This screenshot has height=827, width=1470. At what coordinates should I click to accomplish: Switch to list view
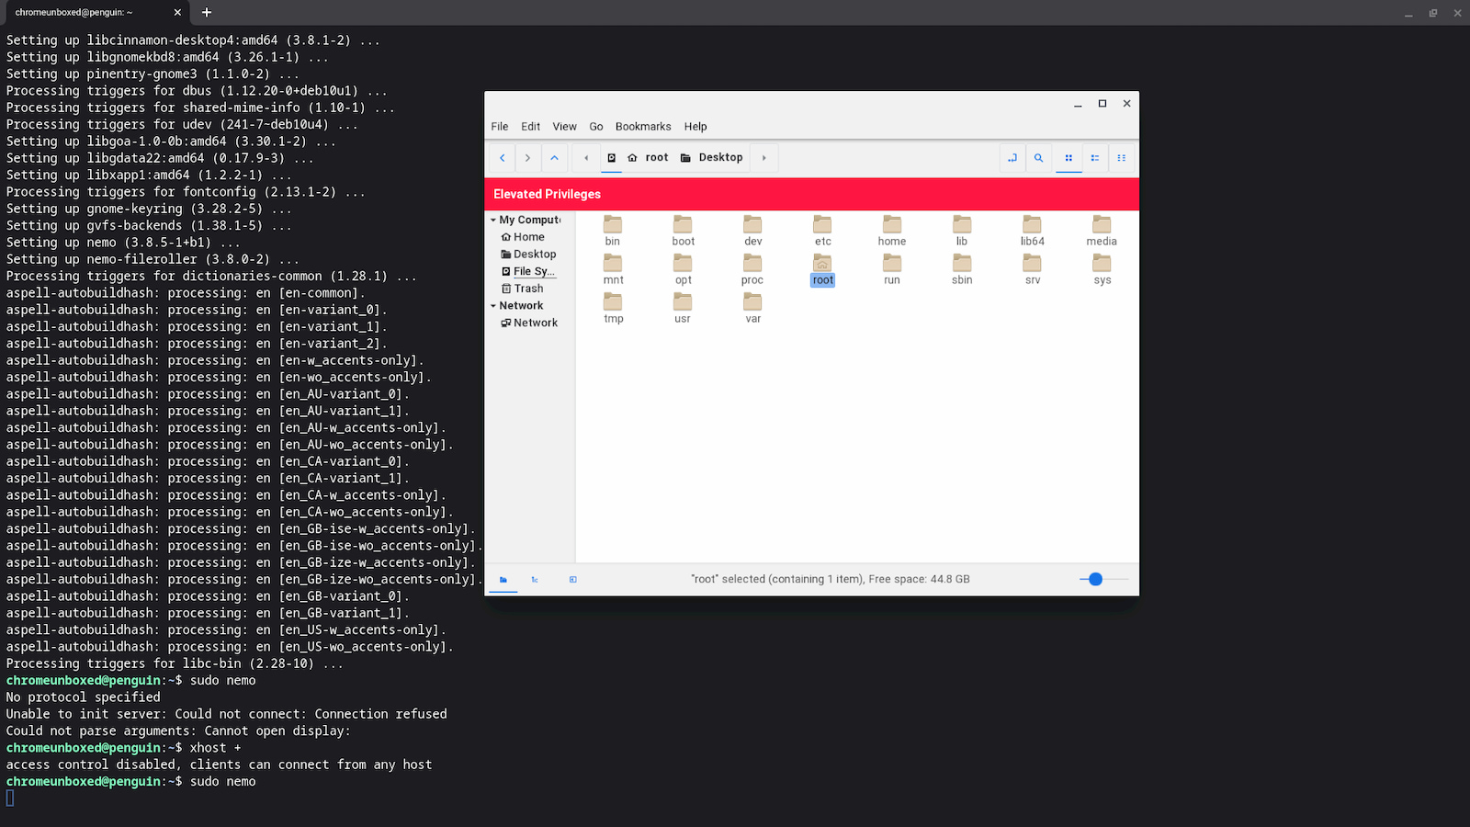1095,158
